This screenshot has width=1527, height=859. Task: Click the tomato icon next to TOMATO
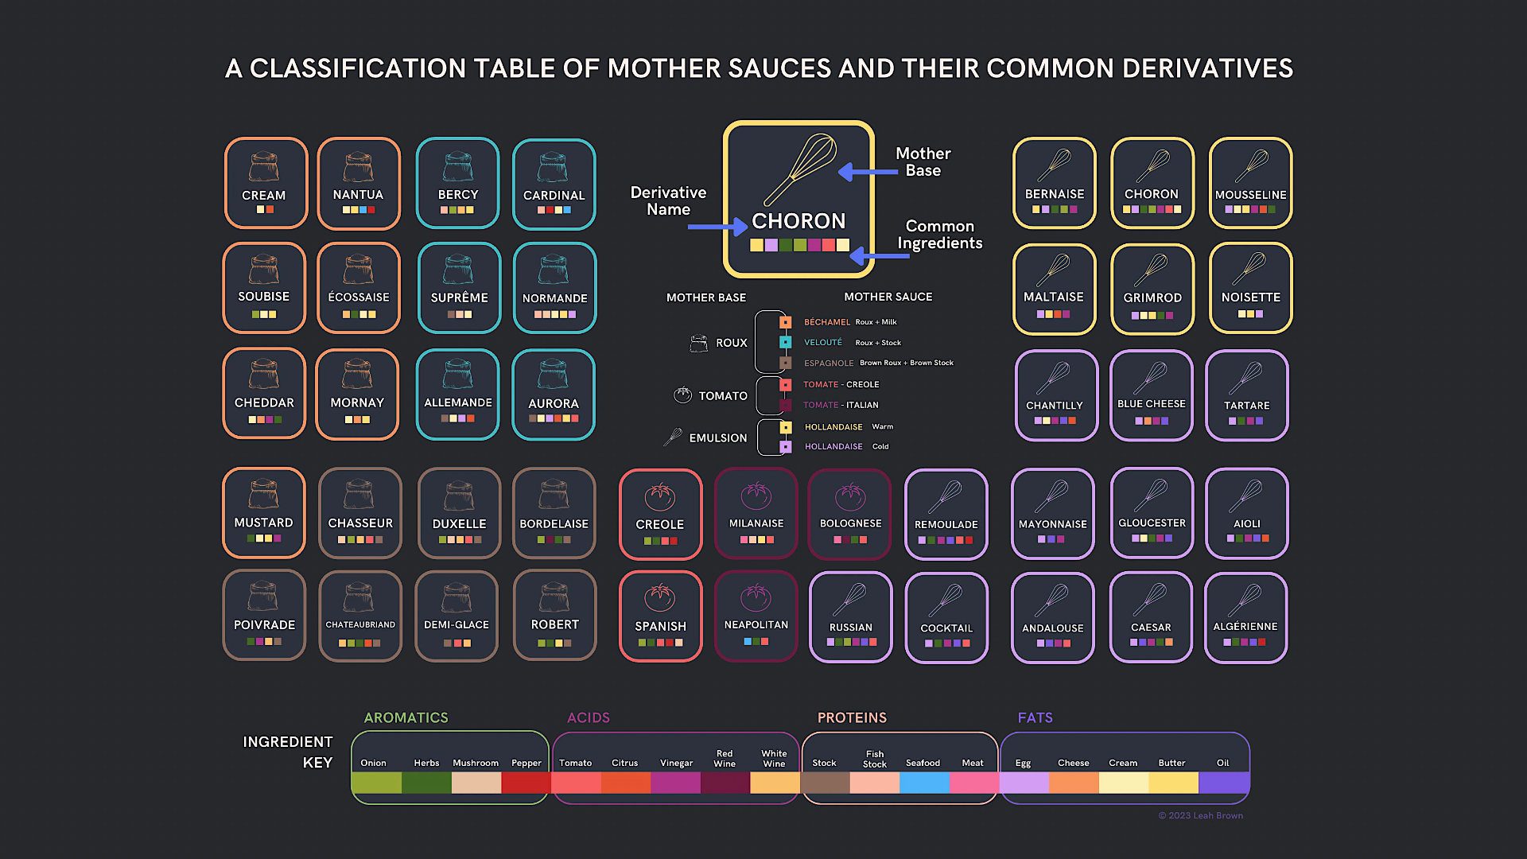click(682, 395)
